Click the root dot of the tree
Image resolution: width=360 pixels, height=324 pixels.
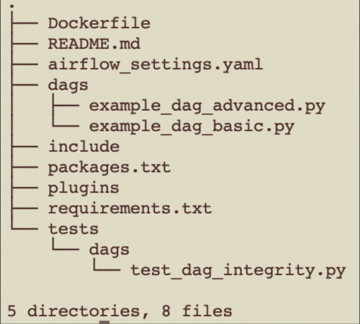pyautogui.click(x=12, y=6)
